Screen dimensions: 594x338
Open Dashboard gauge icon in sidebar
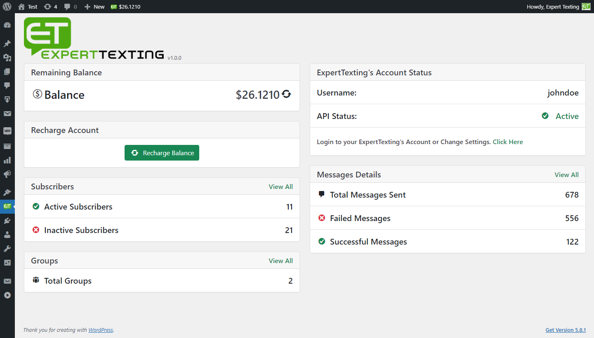tap(7, 25)
